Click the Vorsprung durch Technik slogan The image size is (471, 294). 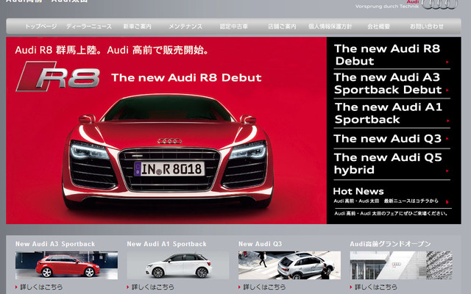(x=387, y=7)
